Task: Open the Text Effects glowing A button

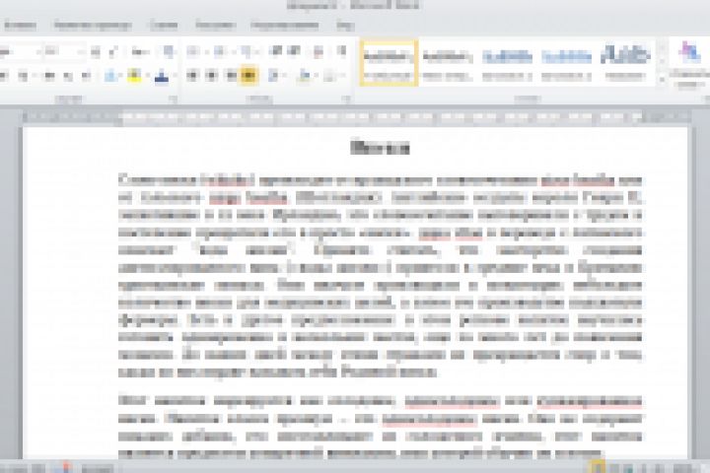Action: coord(110,76)
